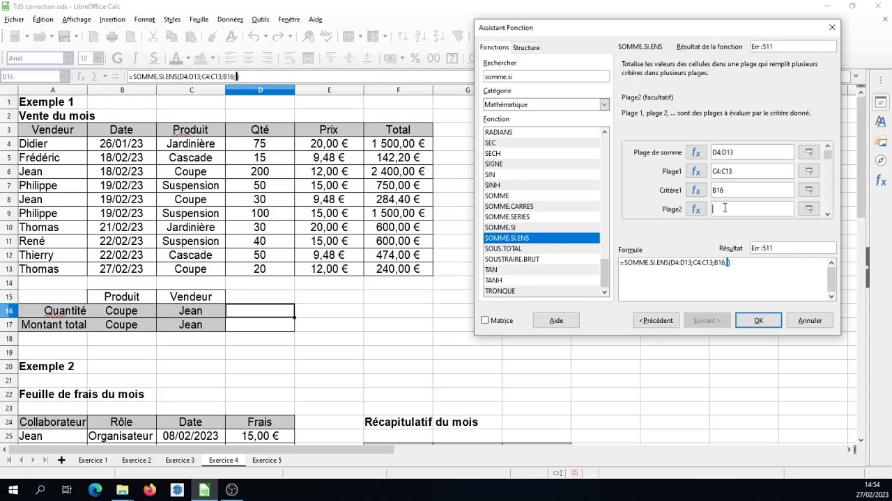Click the Rechercher search field
Image resolution: width=892 pixels, height=501 pixels.
coord(546,77)
